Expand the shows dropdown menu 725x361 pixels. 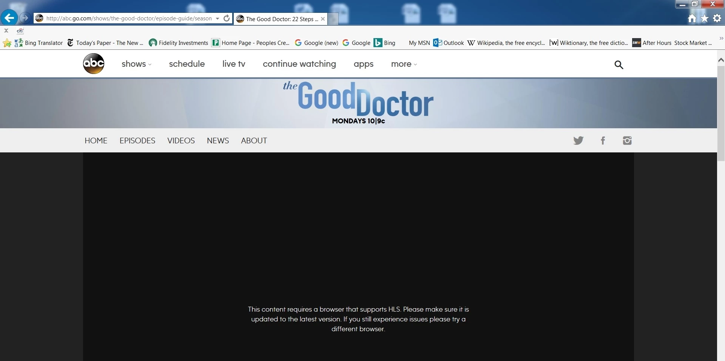click(x=136, y=64)
